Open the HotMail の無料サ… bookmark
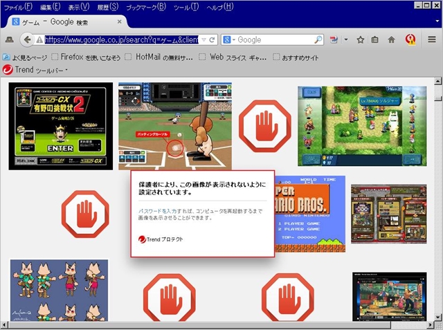 [x=159, y=57]
